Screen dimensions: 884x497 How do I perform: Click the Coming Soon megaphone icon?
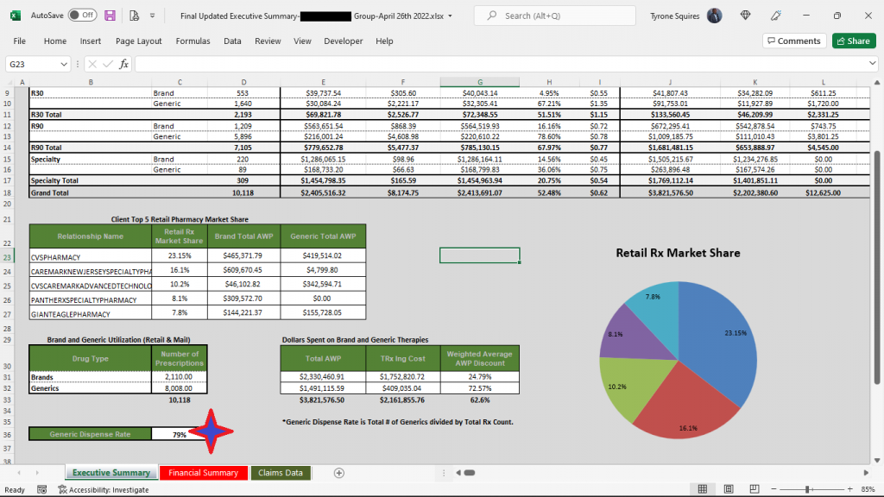click(x=776, y=16)
